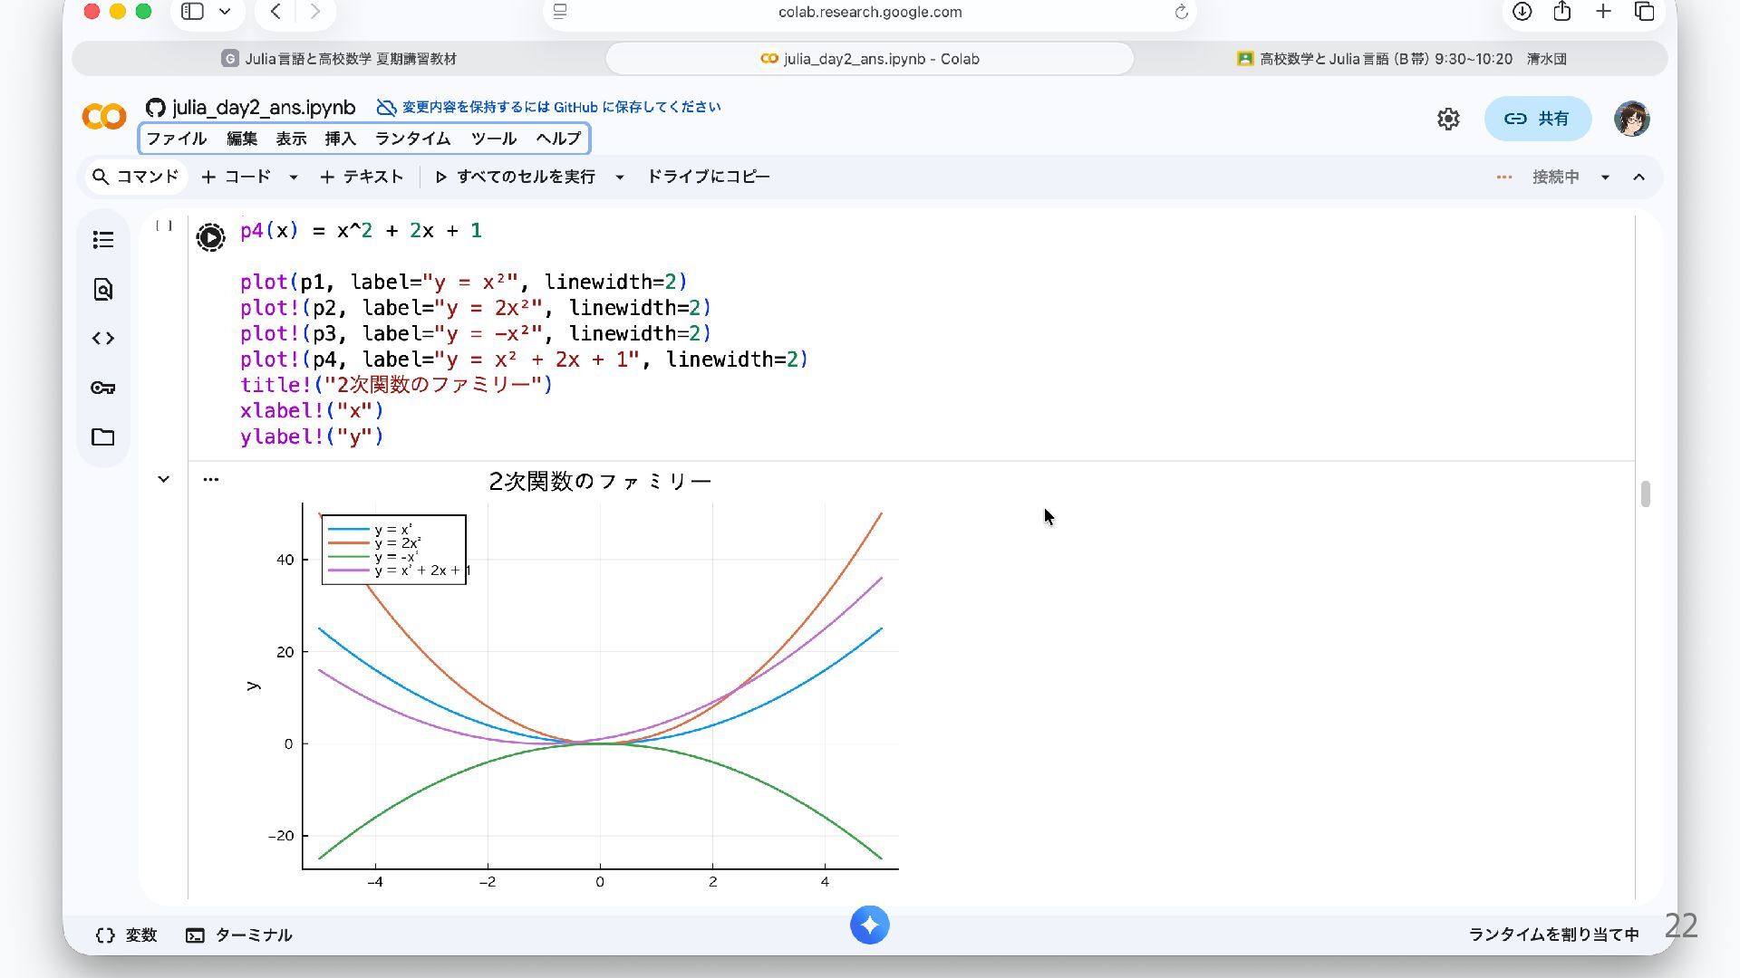1740x978 pixels.
Task: Open the files folder sidebar icon
Action: click(x=103, y=437)
